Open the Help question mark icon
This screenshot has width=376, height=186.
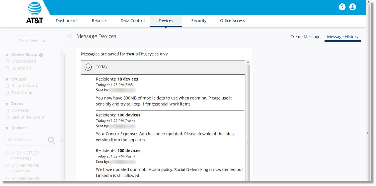[342, 7]
